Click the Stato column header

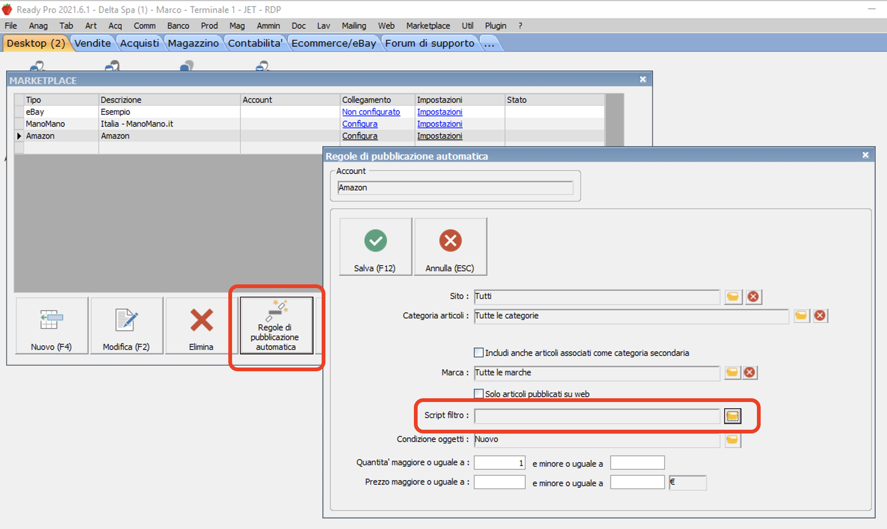(x=554, y=100)
